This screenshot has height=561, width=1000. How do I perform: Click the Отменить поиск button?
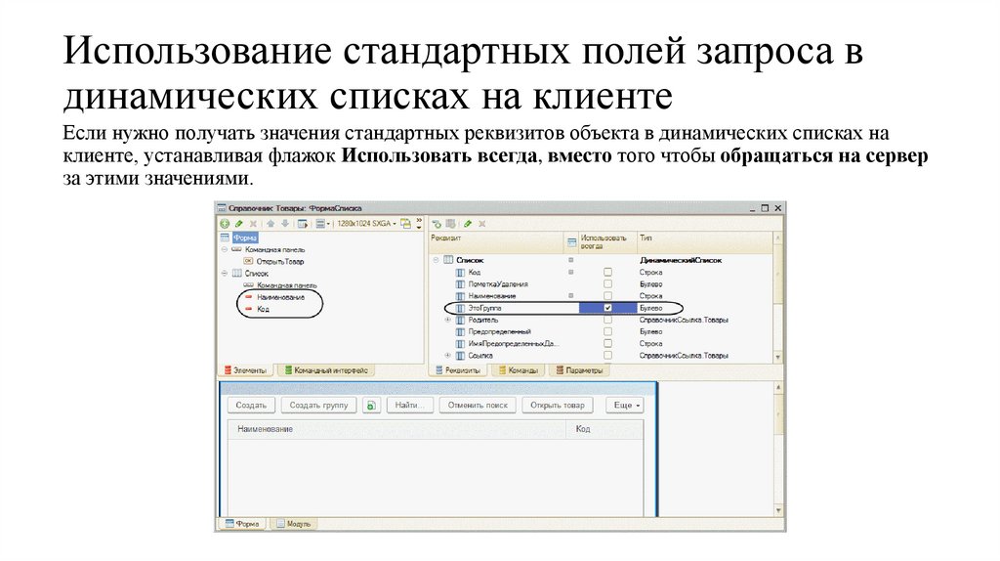(x=478, y=406)
